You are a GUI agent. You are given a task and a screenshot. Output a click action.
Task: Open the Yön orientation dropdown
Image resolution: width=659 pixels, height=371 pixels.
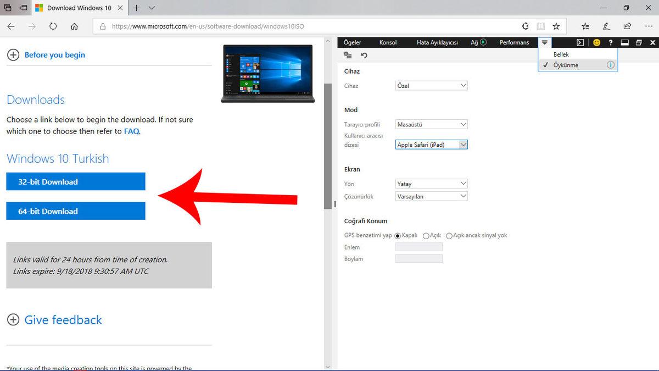431,184
